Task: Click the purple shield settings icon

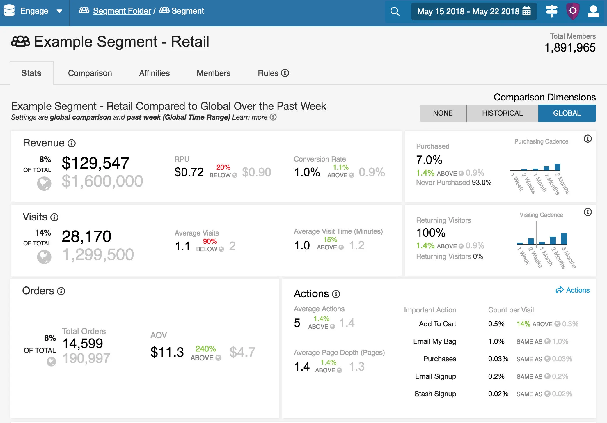Action: 573,11
